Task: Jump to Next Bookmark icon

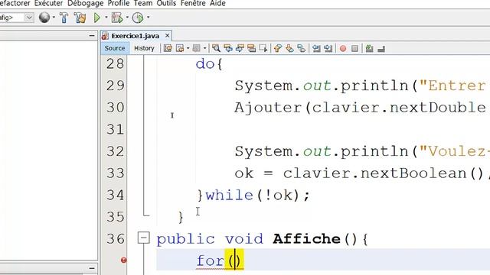Action: click(289, 48)
